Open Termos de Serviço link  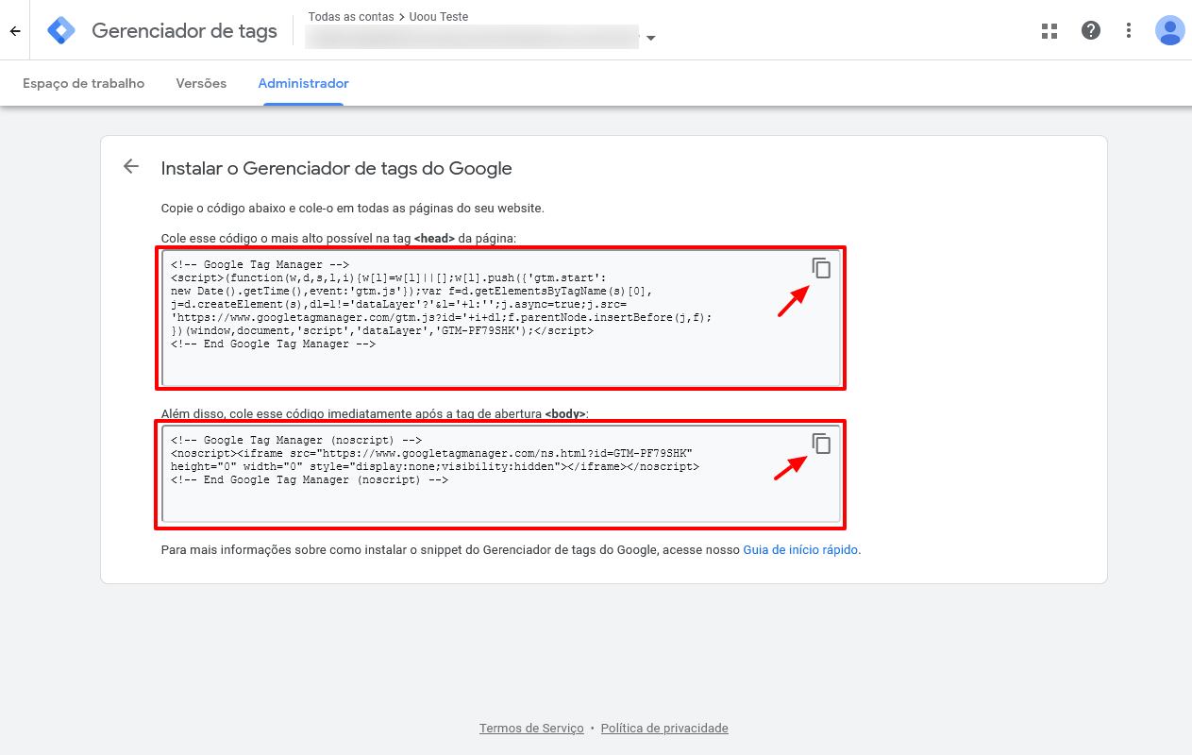pyautogui.click(x=531, y=728)
